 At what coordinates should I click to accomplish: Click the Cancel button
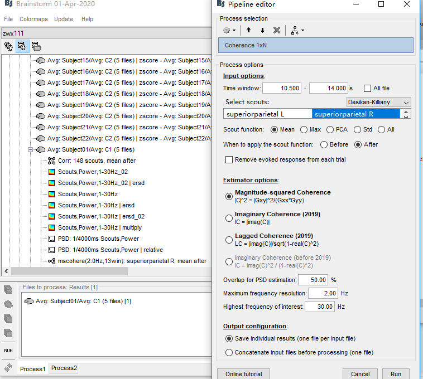tap(360, 374)
